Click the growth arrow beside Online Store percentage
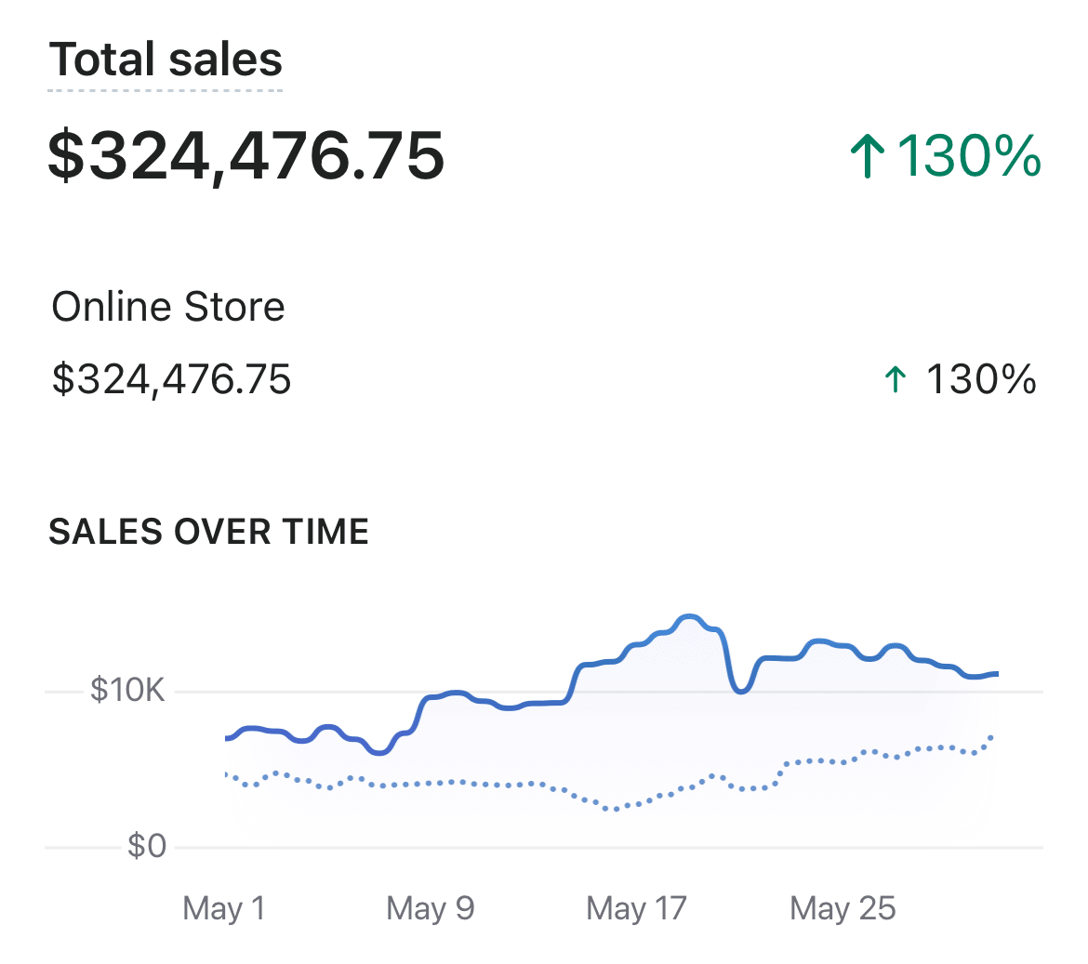Image resolution: width=1088 pixels, height=964 pixels. 895,379
